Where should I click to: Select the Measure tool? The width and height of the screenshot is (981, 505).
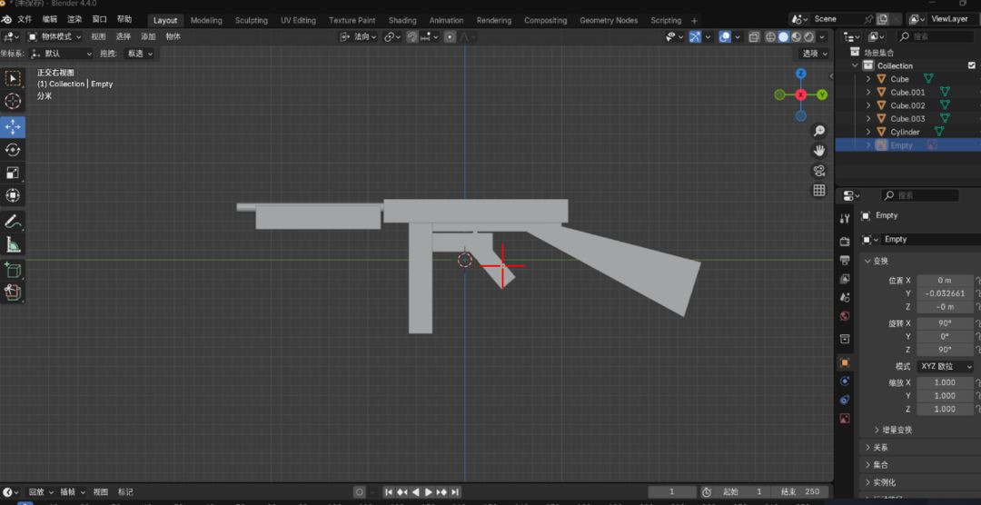point(13,244)
